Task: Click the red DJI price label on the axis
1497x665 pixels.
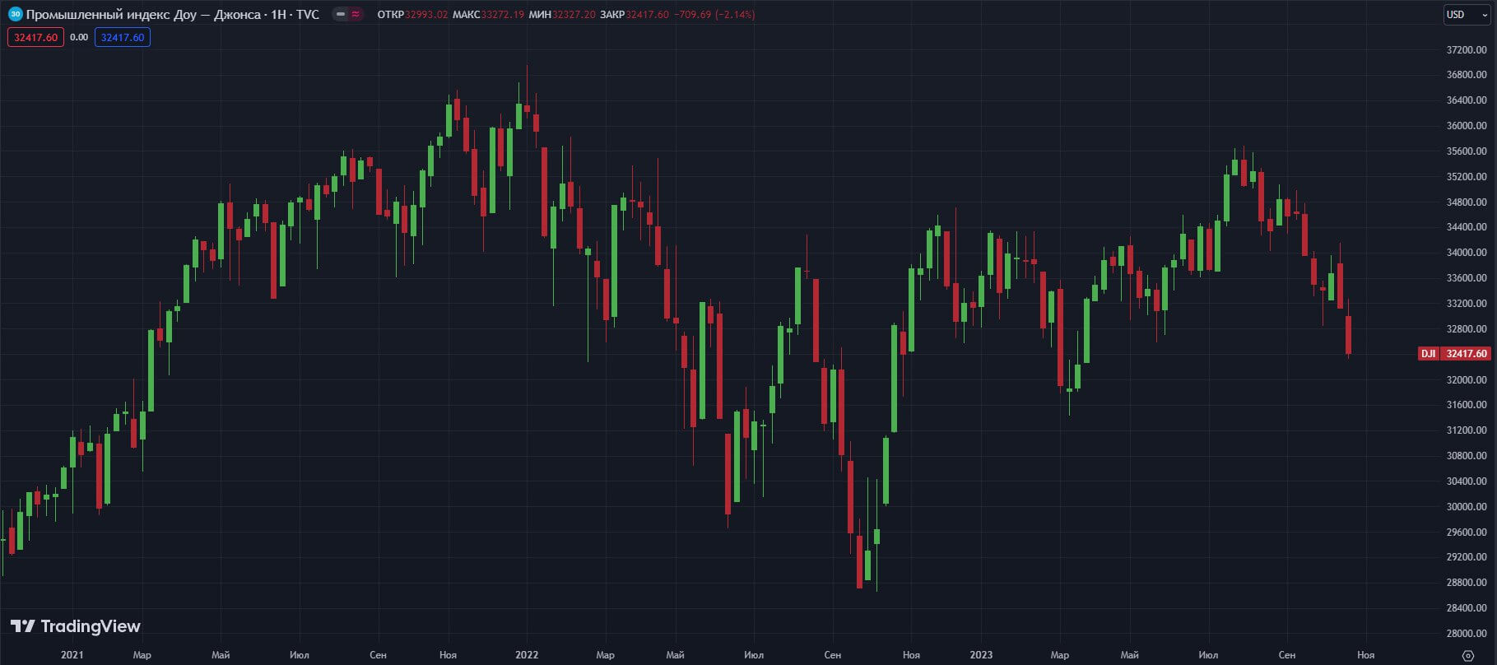Action: pos(1454,354)
